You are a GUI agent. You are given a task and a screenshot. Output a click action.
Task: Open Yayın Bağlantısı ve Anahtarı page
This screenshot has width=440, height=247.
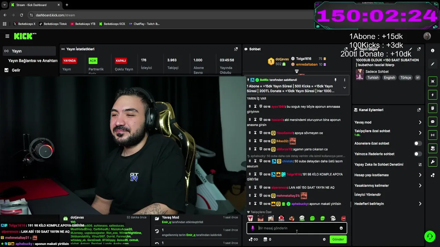click(x=33, y=61)
